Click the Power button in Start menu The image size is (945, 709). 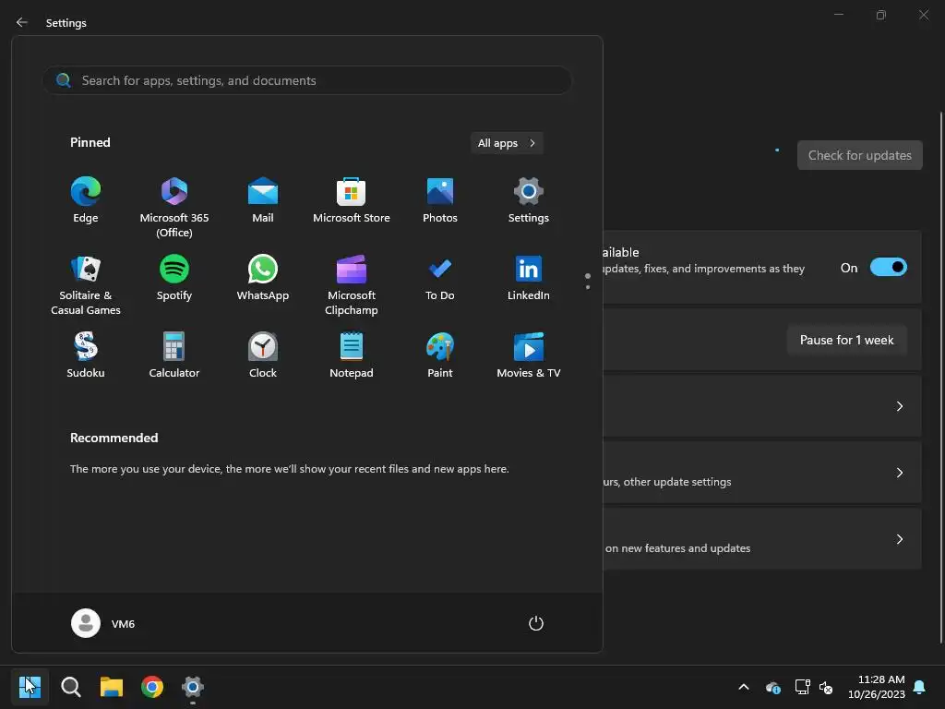point(536,623)
